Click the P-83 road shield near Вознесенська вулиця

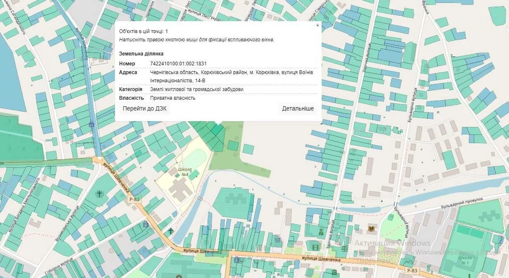(134, 199)
